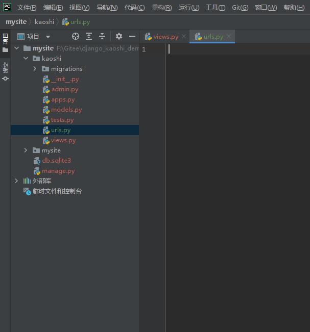
Task: Expand the inner mysite folder chevron
Action: (x=26, y=150)
